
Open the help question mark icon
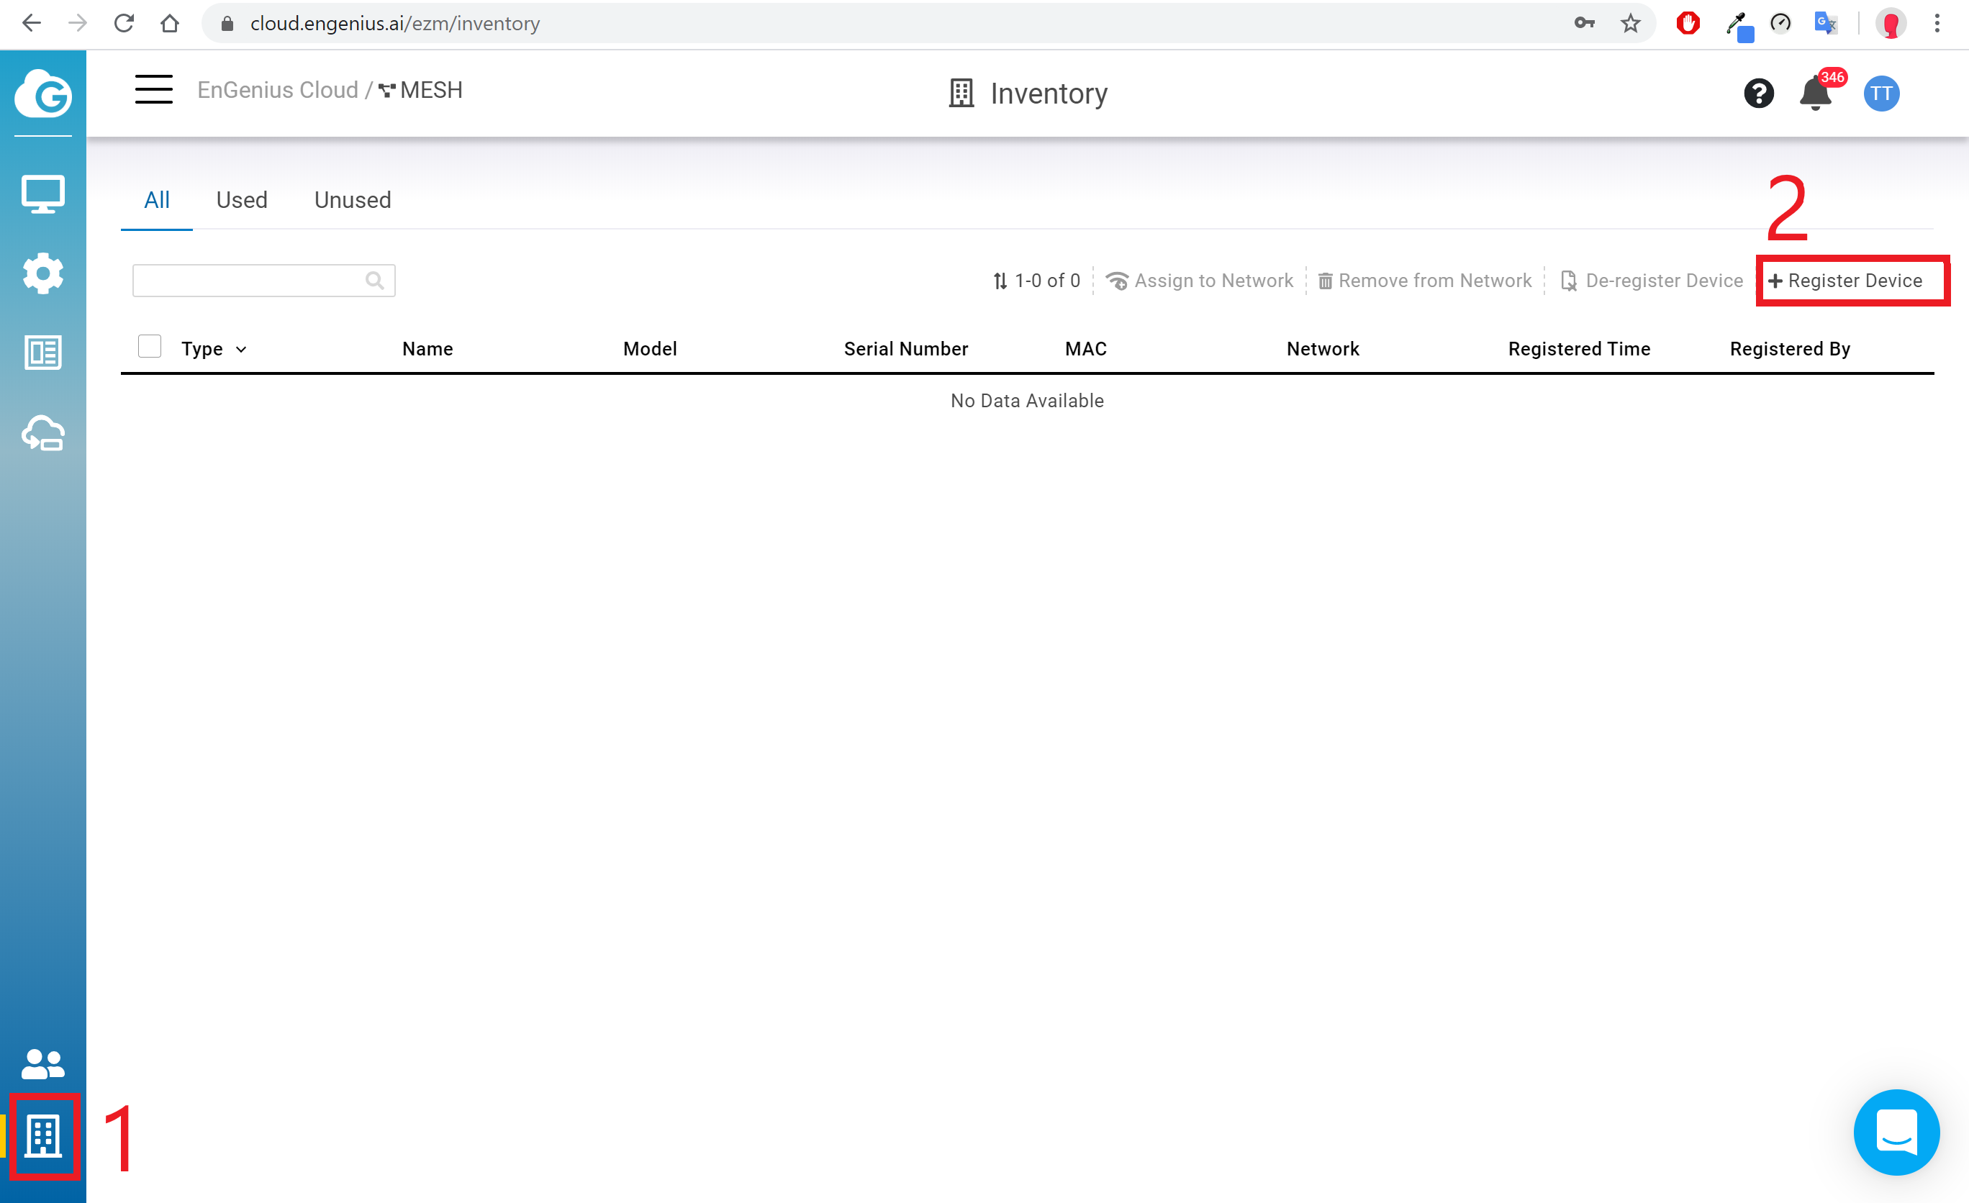[x=1758, y=94]
